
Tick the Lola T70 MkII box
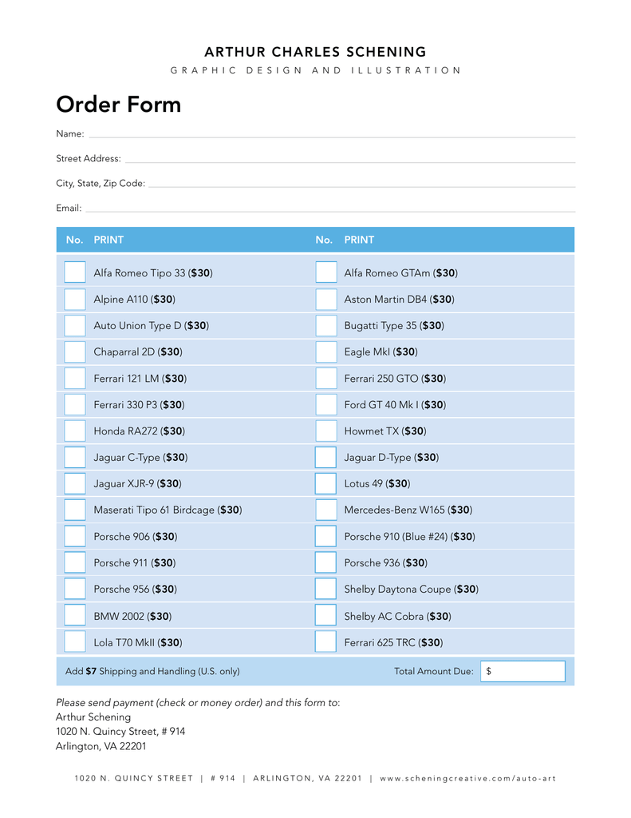pyautogui.click(x=75, y=641)
